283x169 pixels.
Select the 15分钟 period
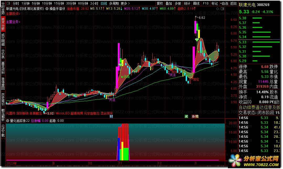(59, 3)
